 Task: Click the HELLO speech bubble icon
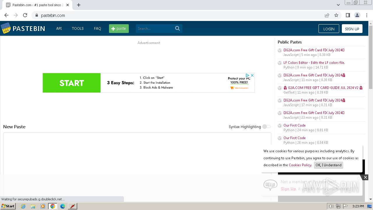click(270, 185)
